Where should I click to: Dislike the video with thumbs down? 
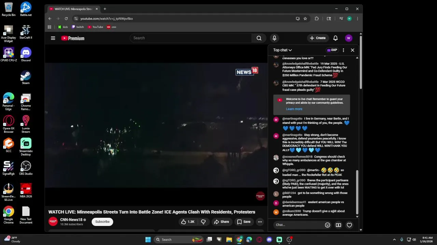[203, 222]
